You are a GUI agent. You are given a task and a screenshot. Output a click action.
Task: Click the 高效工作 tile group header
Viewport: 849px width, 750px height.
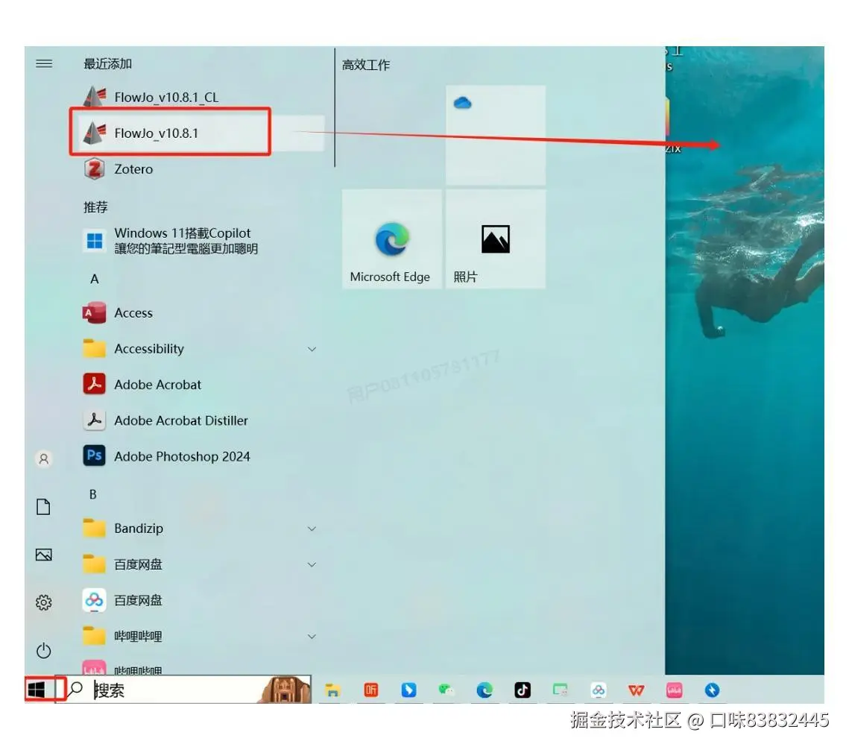[366, 65]
